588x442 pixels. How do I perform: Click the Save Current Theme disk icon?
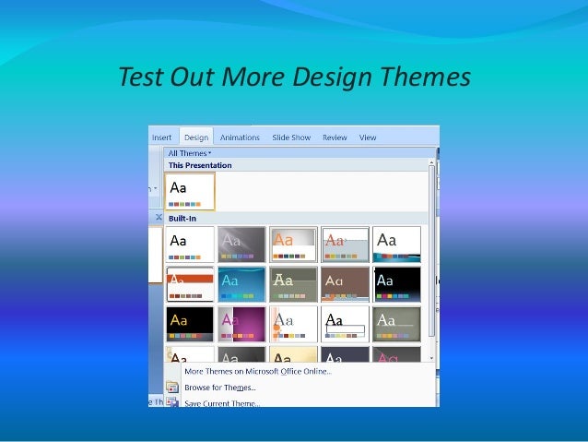tap(172, 402)
